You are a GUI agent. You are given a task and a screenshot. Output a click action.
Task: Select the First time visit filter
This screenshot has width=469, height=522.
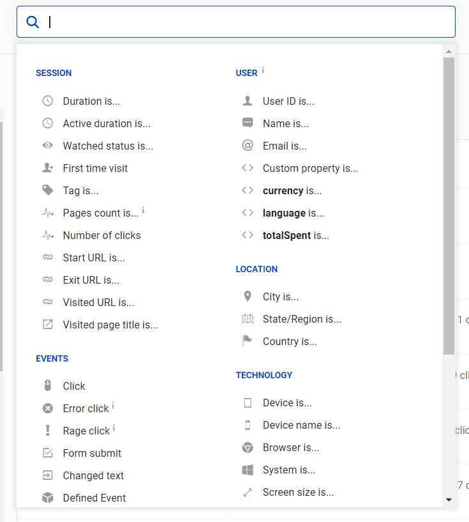tap(95, 168)
